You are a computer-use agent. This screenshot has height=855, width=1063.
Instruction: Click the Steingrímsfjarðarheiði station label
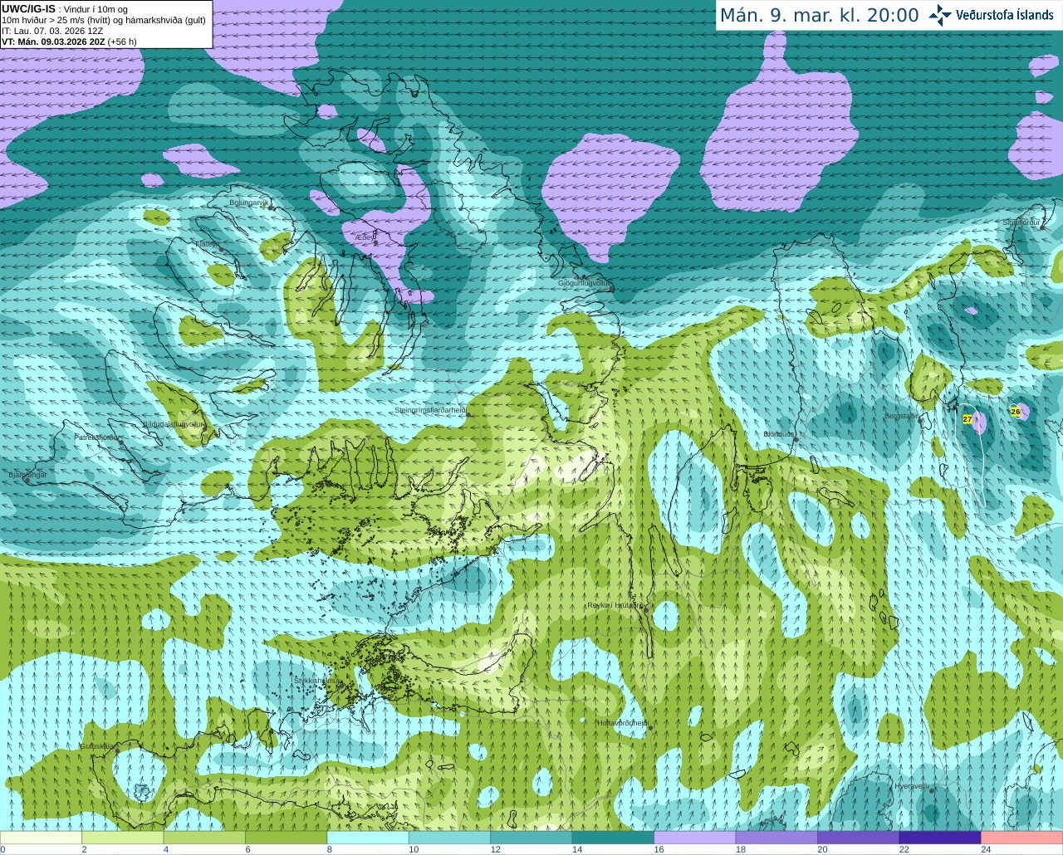(430, 410)
